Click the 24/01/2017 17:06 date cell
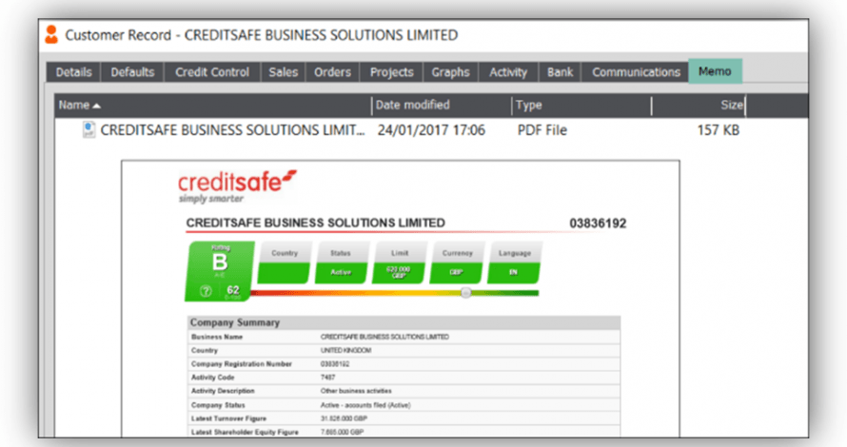 [x=431, y=130]
